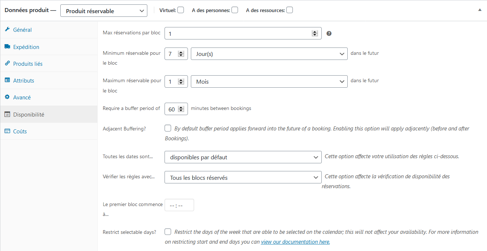Screen dimensions: 487x251
Task: Click the wrench icon beside Général
Action: [7, 30]
